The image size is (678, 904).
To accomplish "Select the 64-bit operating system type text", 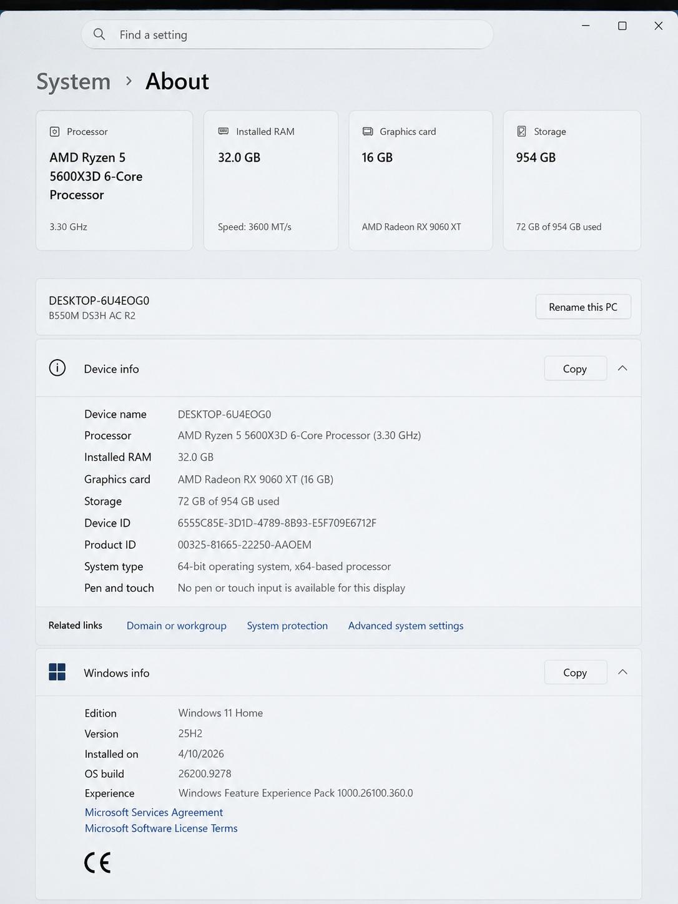I will [284, 567].
